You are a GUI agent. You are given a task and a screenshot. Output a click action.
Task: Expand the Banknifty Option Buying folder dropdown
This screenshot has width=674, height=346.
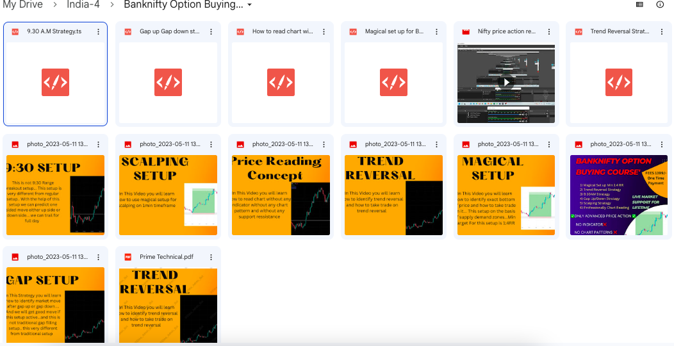pos(249,5)
